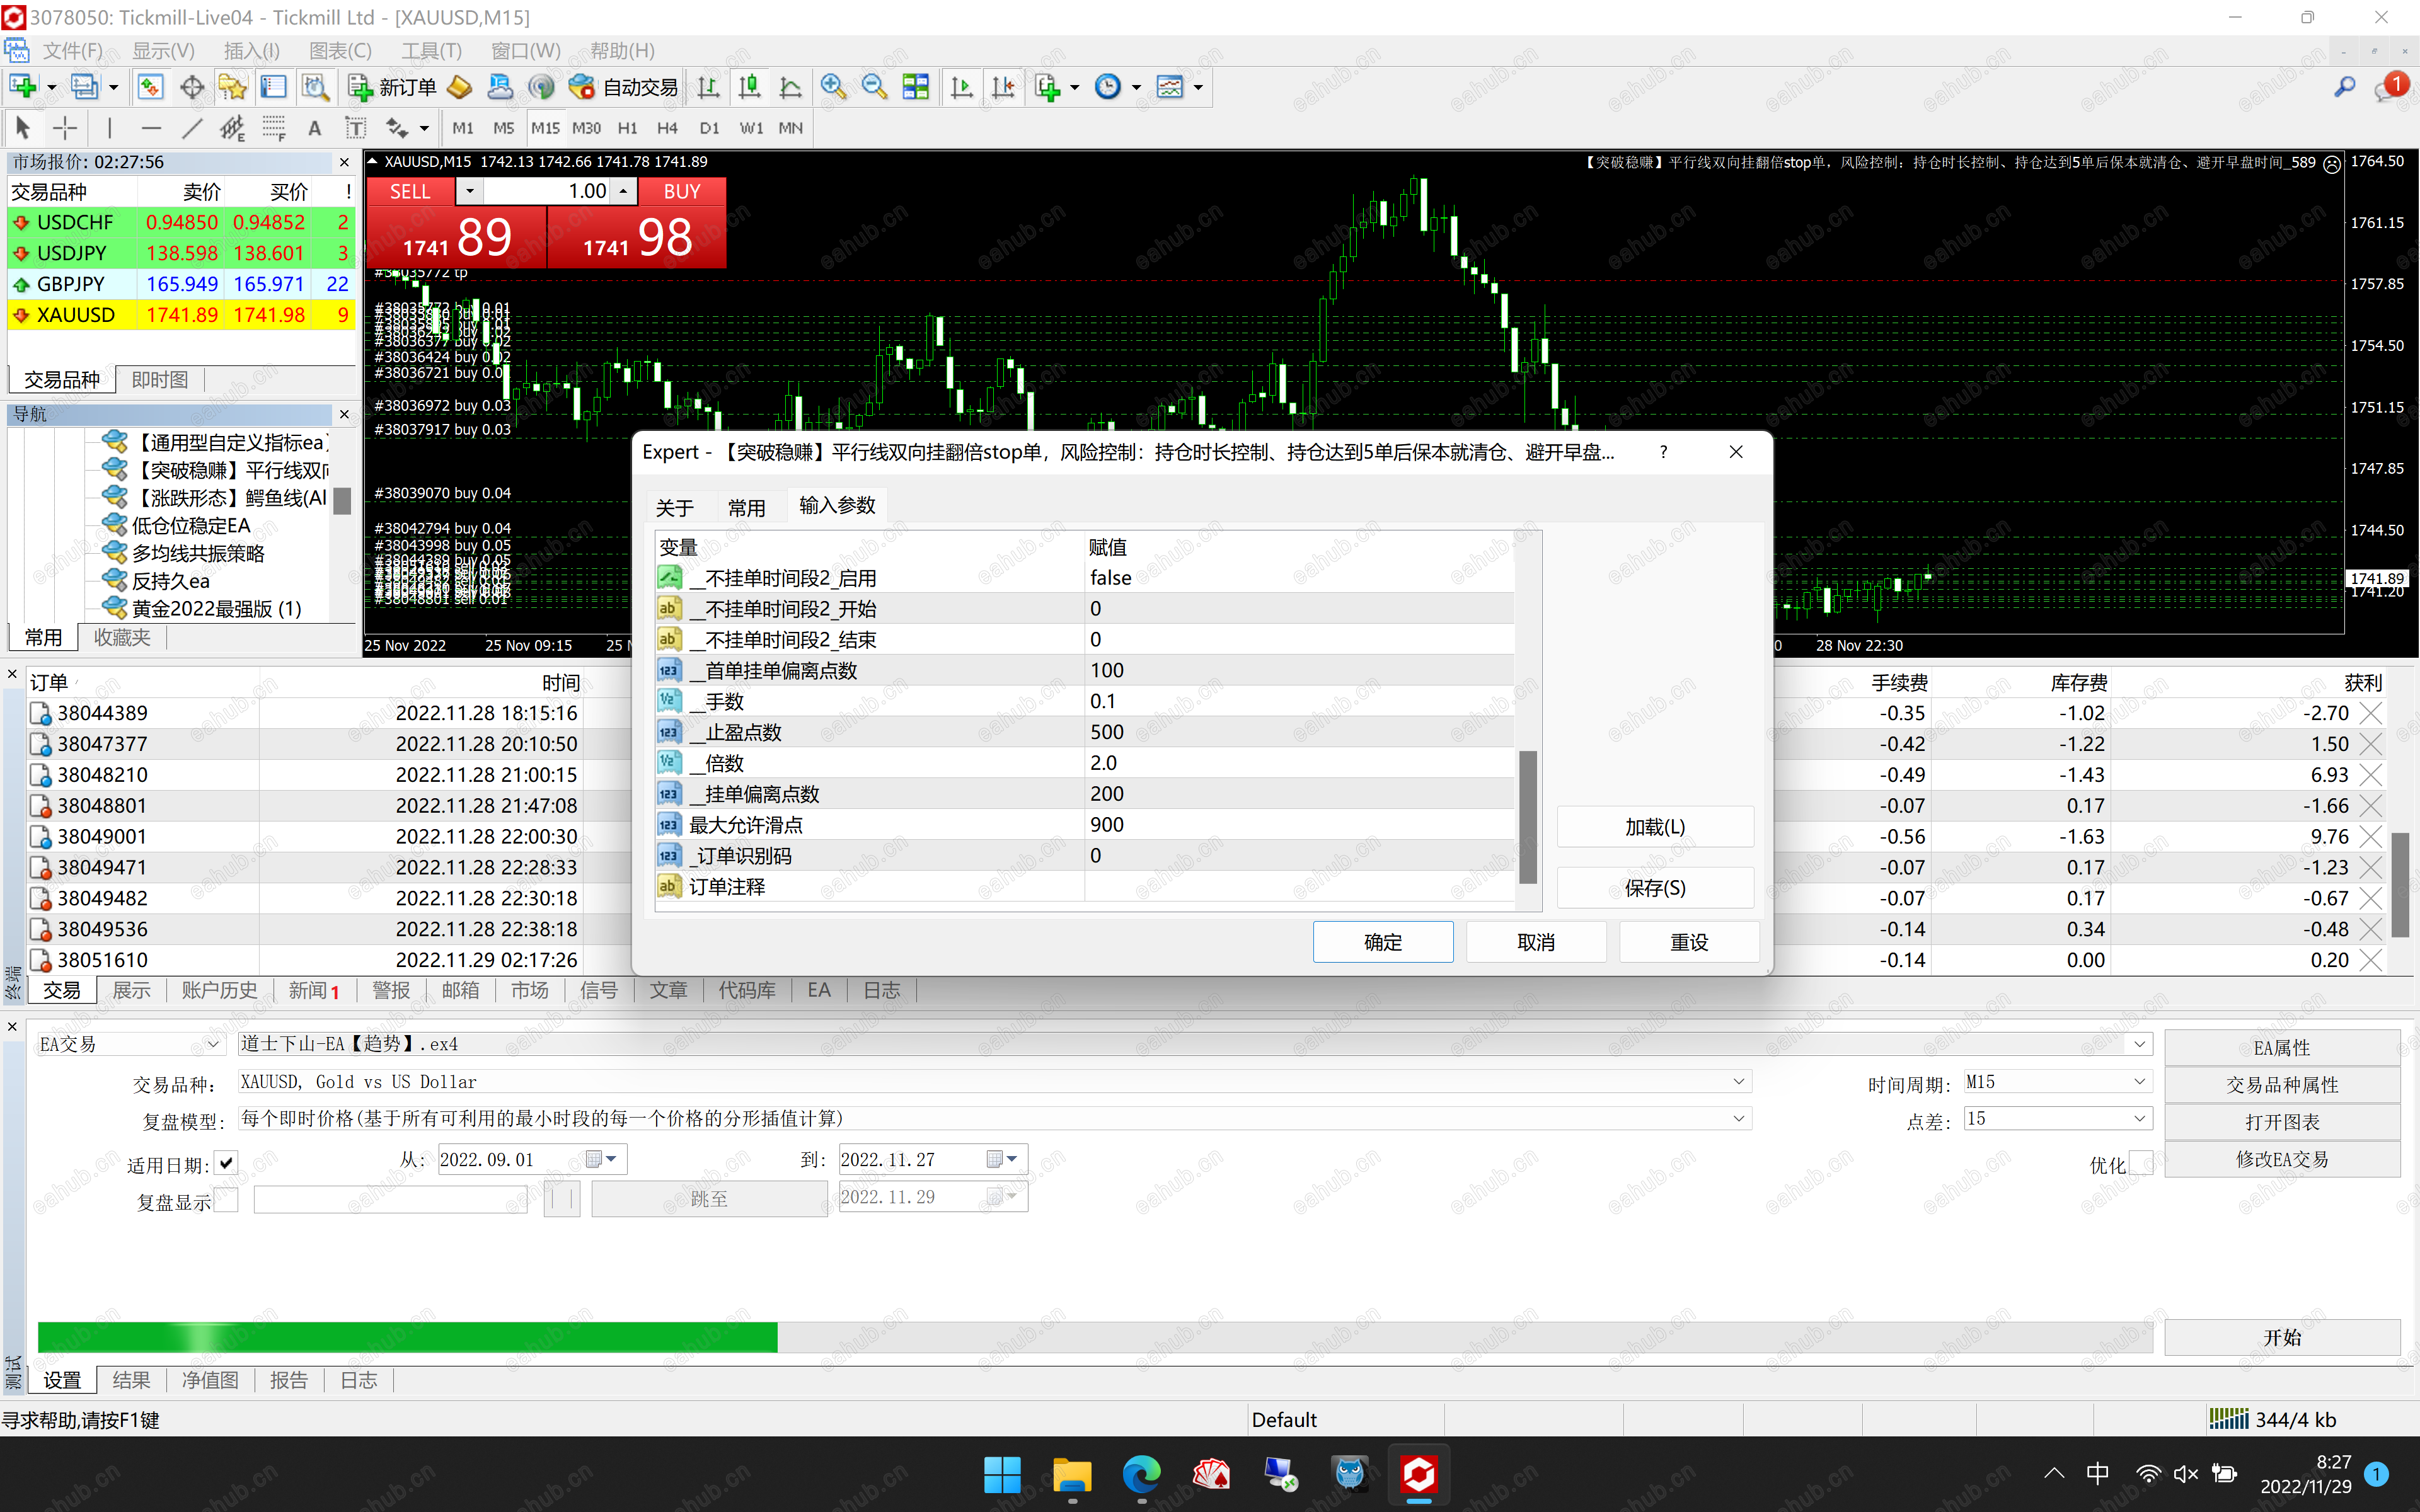
Task: Open the 时间周期 M15 dropdown
Action: click(x=2139, y=1082)
